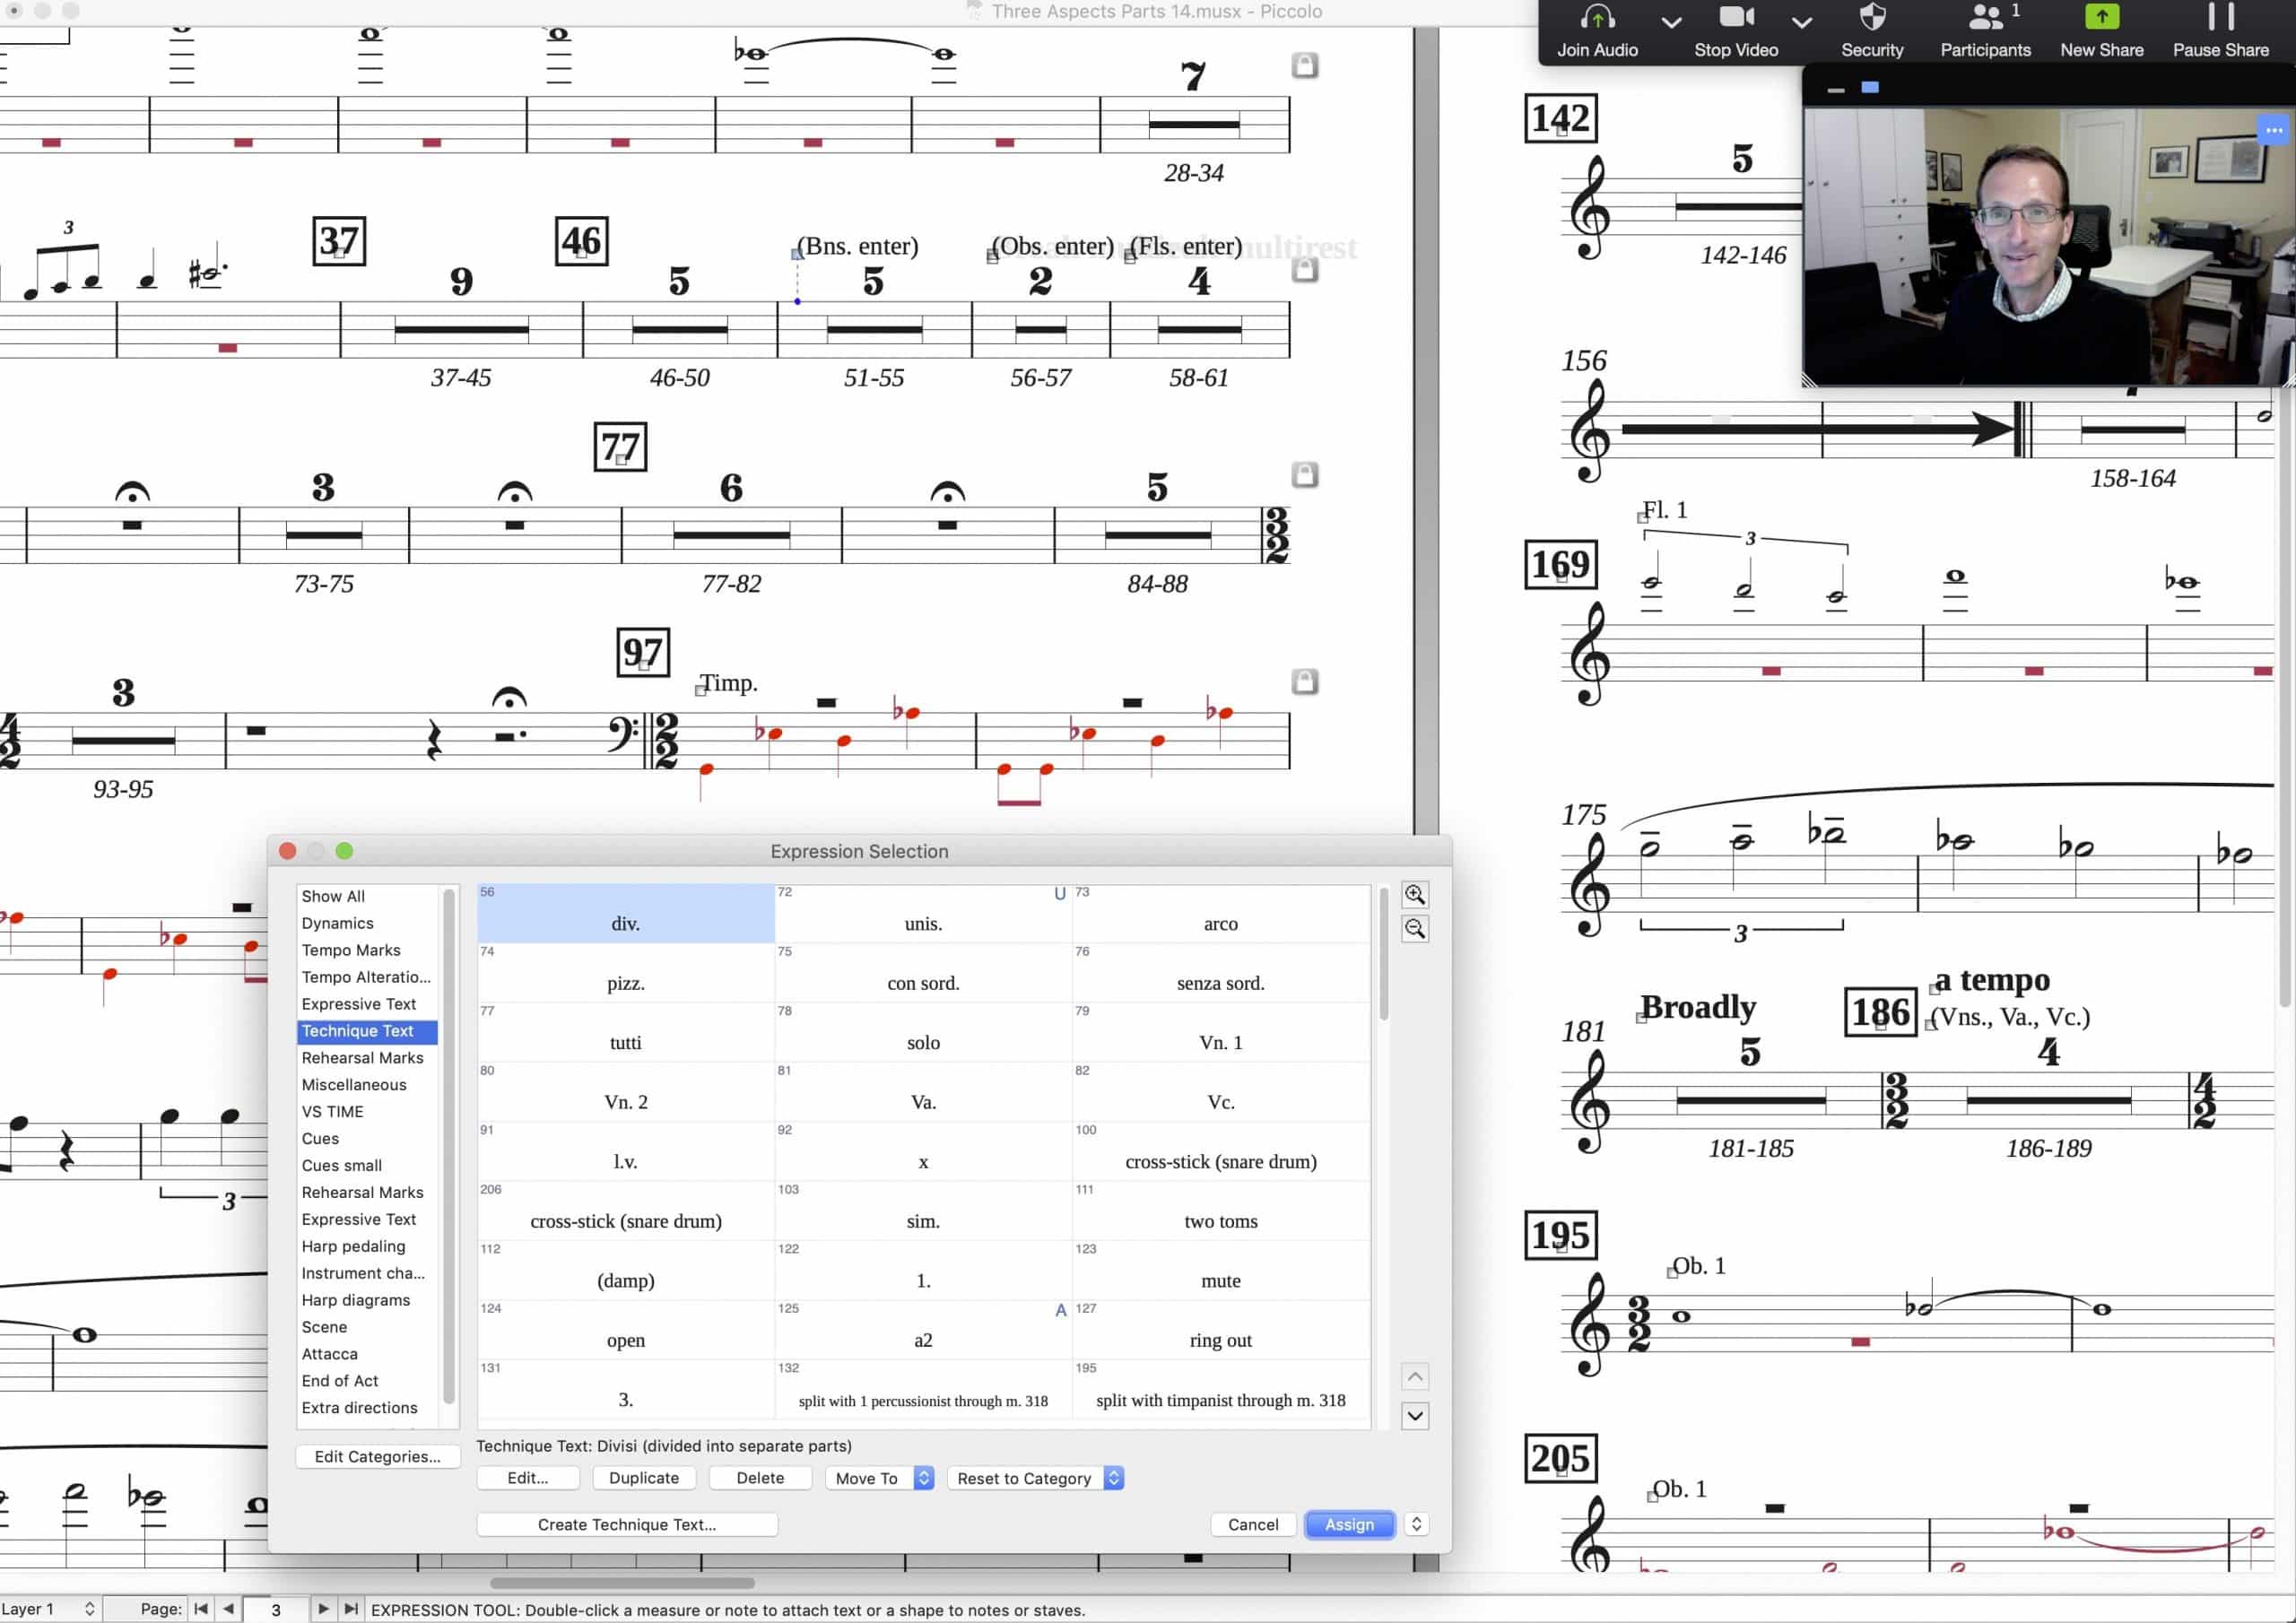Screen dimensions: 2296x1623
Task: Zoom in with the magnifier icon in Expression Selection
Action: (1414, 894)
